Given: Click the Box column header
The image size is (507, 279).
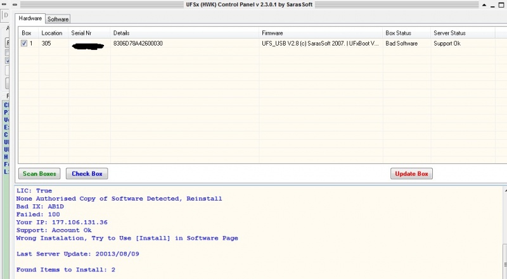Looking at the screenshot, I should click(x=27, y=33).
